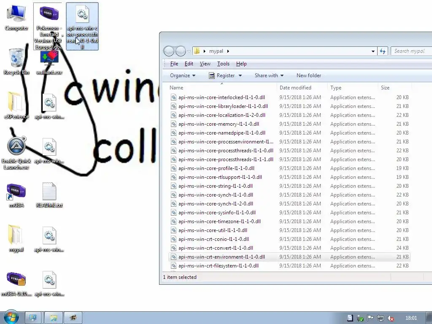432x324 pixels.
Task: Select api-ms-win-core-processthreads desktop dll icon
Action: pos(82,26)
